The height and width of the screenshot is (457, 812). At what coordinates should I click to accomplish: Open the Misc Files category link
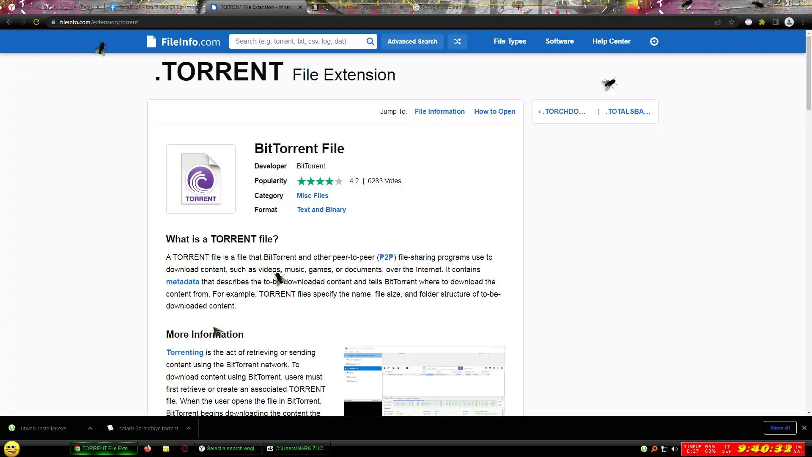tap(312, 195)
